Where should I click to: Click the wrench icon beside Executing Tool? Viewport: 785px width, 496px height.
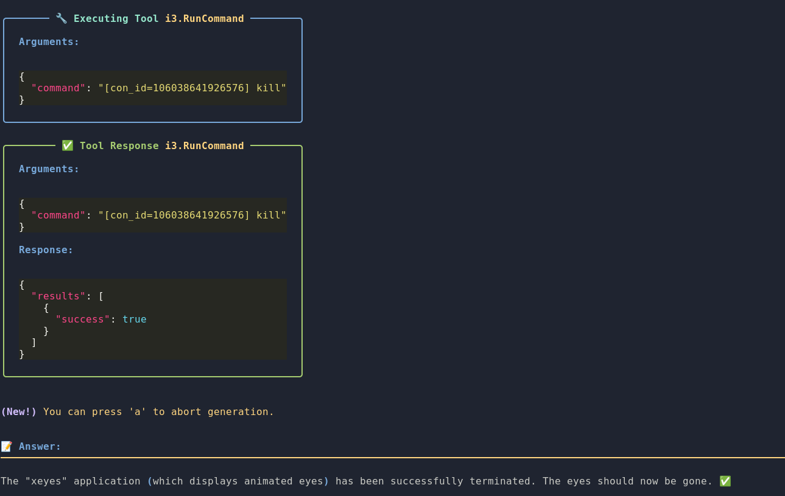(61, 18)
